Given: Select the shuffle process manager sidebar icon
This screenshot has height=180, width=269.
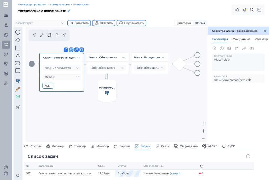Looking at the screenshot, I should point(6,45).
